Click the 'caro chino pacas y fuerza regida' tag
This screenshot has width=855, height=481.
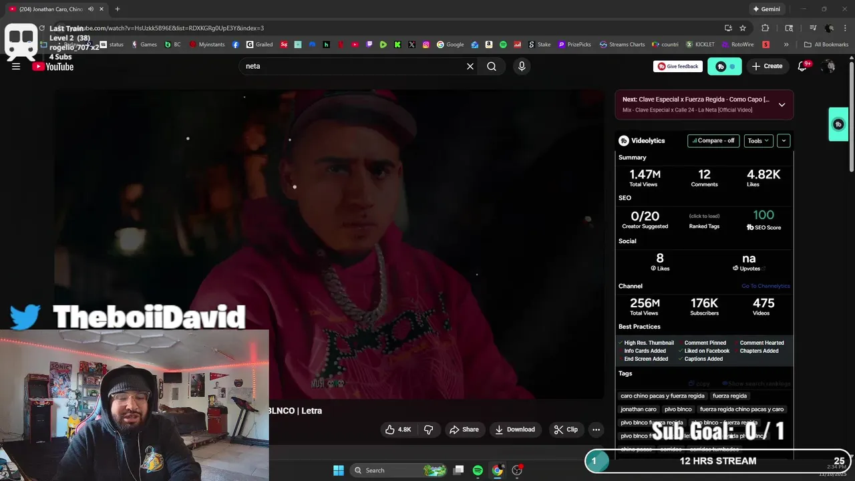tap(663, 395)
